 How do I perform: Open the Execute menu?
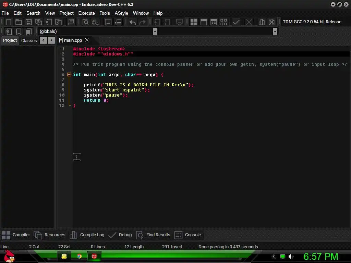pyautogui.click(x=87, y=13)
